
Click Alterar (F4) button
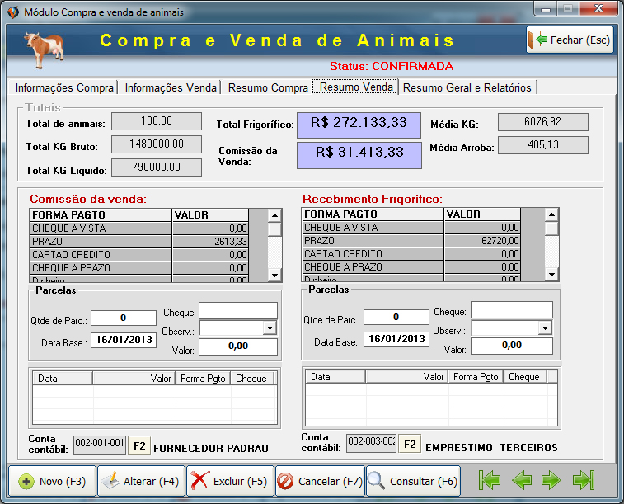pos(141,481)
